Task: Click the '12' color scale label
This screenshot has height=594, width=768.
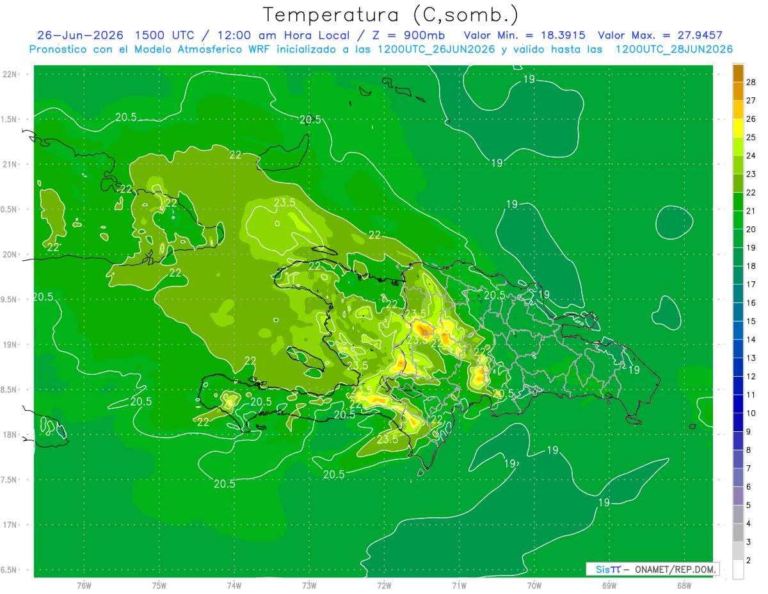Action: (751, 377)
